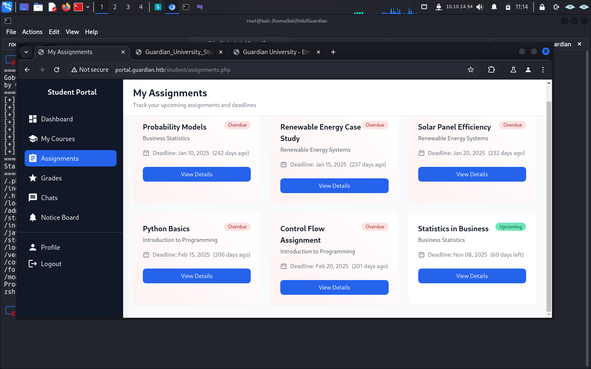The height and width of the screenshot is (369, 591).
Task: Open browser three-dot menu
Action: (x=543, y=70)
